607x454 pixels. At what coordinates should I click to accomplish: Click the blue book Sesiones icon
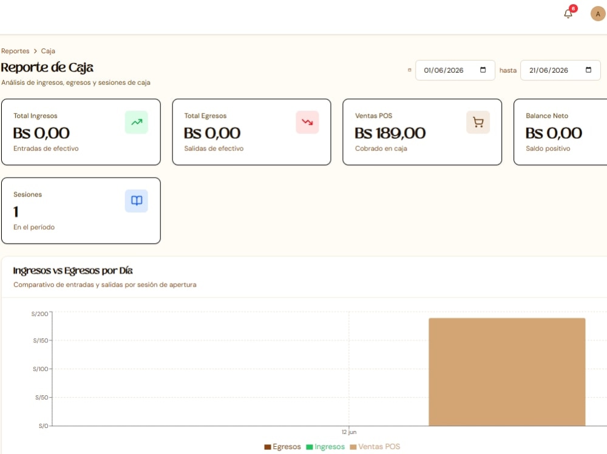tap(136, 201)
